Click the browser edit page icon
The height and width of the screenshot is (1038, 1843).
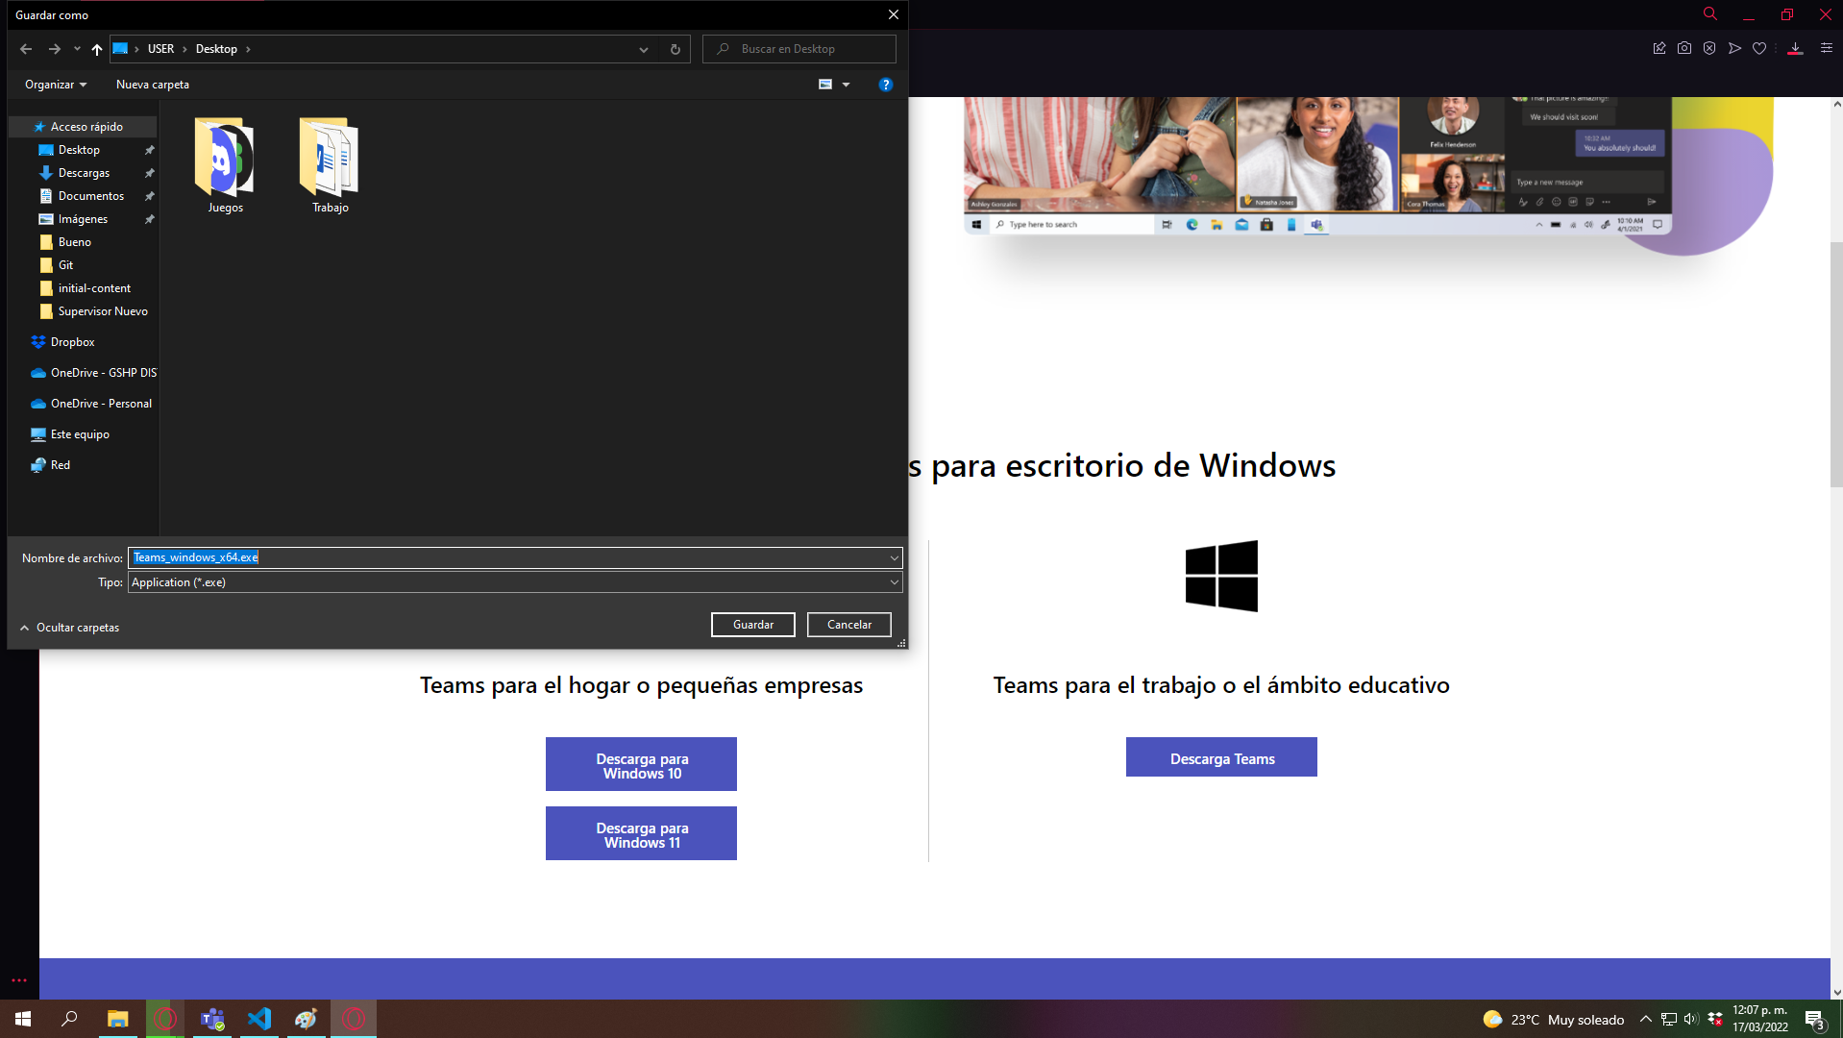(x=1659, y=48)
